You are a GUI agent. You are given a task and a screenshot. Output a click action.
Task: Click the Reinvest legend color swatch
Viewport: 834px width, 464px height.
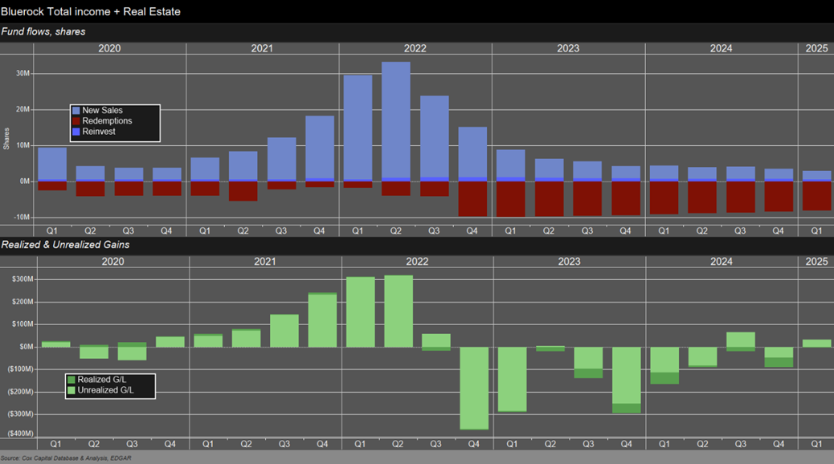pos(76,132)
